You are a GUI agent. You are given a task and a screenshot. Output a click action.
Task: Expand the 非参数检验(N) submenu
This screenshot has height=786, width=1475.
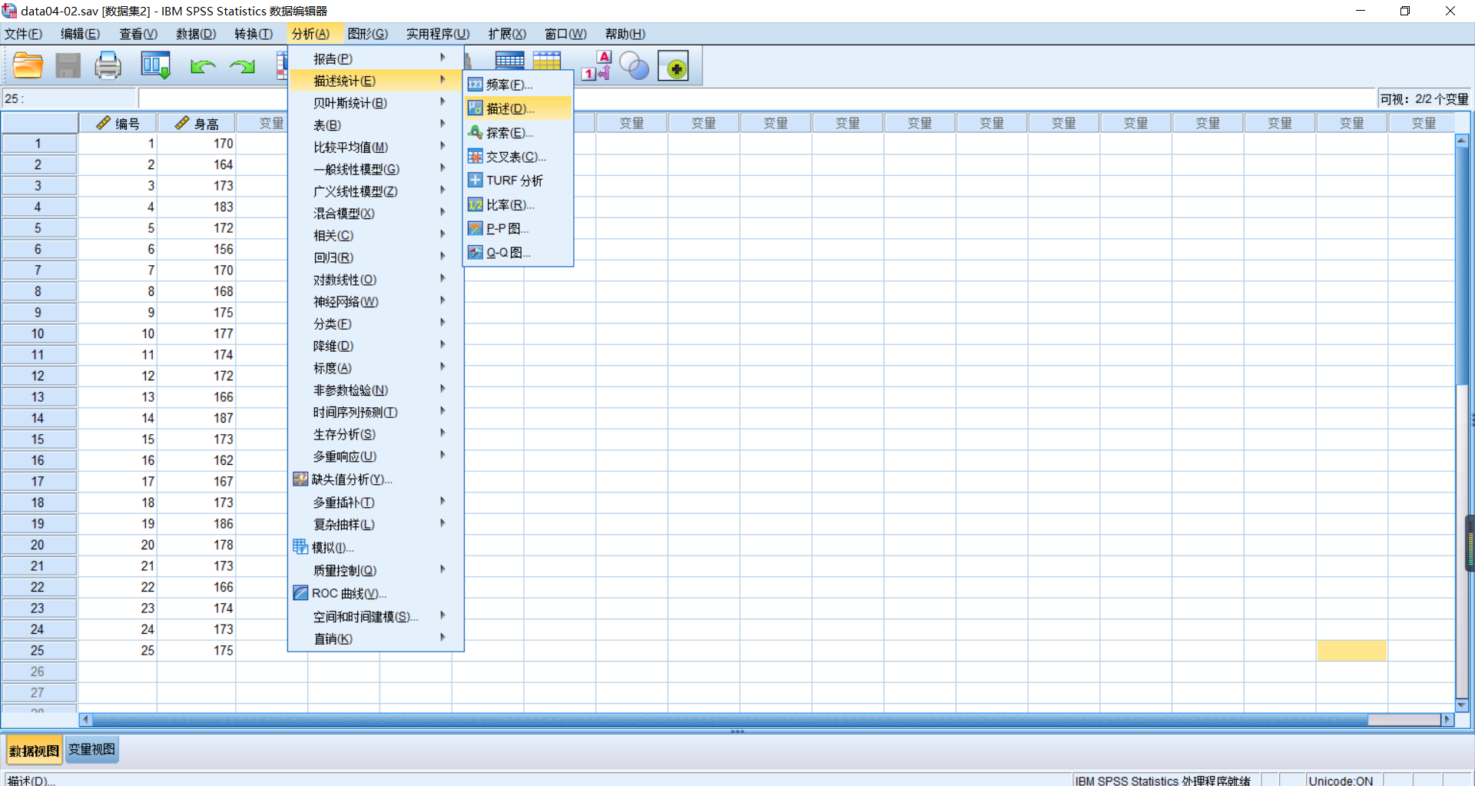[x=376, y=390]
